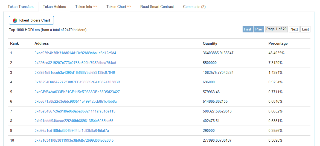Open holder address 0x78294DA8A2272
Screen dimensions: 320x146
(x=77, y=82)
